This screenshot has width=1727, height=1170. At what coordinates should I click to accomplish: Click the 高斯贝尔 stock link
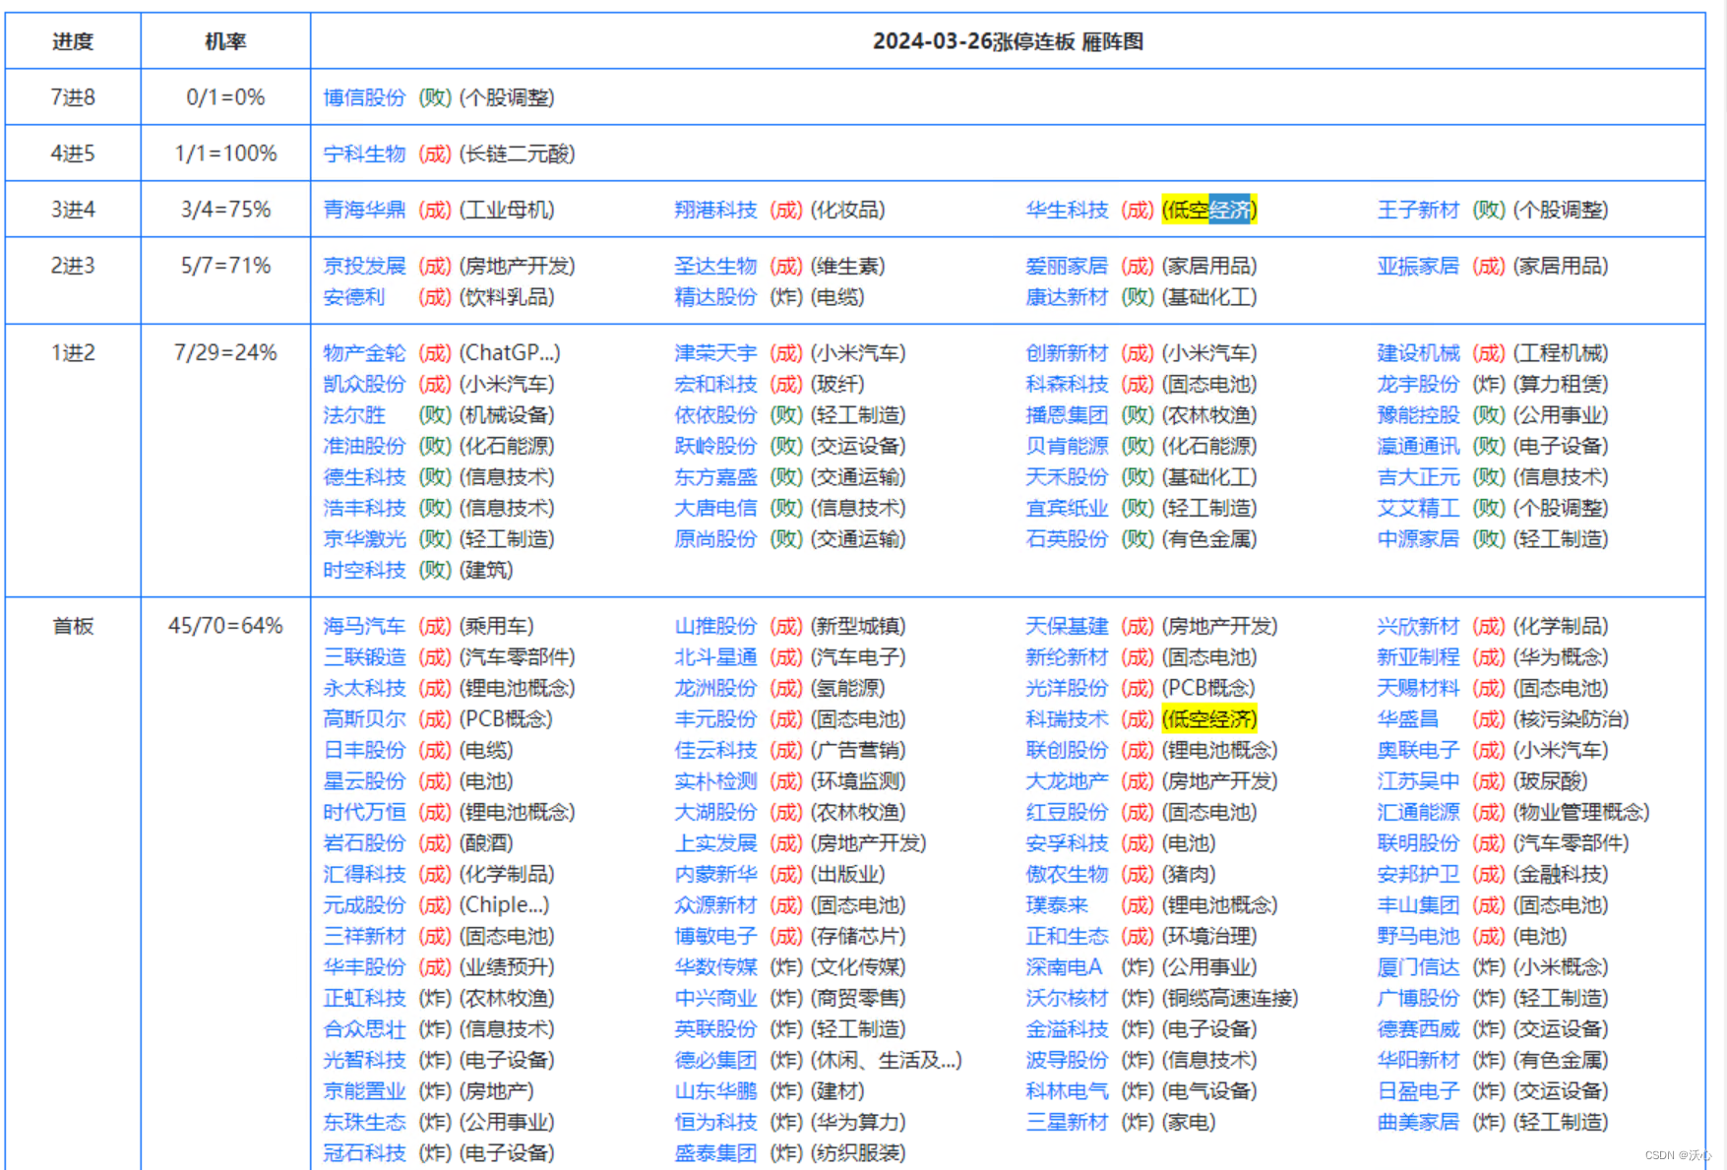click(364, 719)
